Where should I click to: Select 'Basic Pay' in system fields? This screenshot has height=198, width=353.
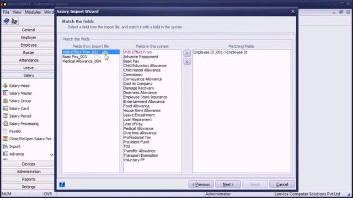131,61
